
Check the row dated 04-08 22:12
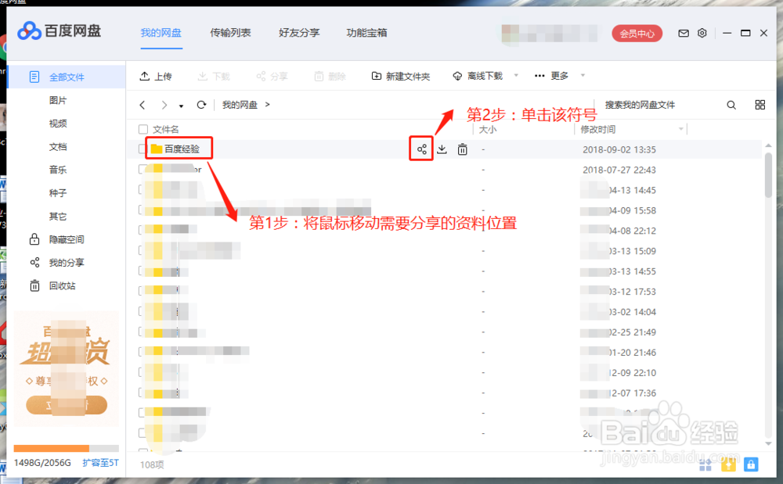pos(142,231)
